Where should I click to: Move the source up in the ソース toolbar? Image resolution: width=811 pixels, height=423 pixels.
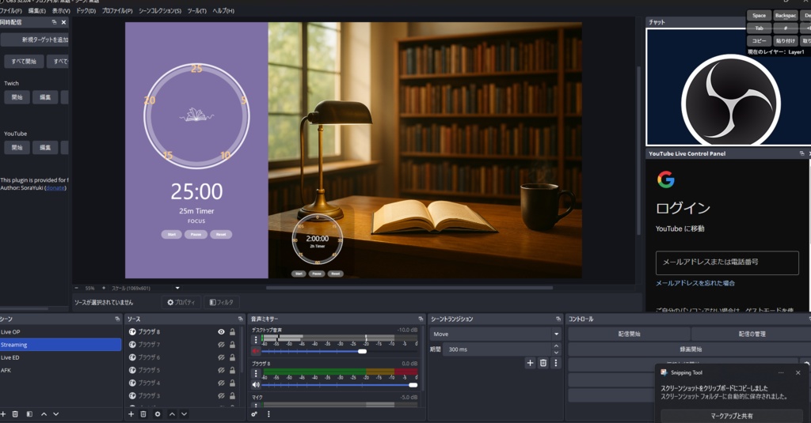pos(172,414)
